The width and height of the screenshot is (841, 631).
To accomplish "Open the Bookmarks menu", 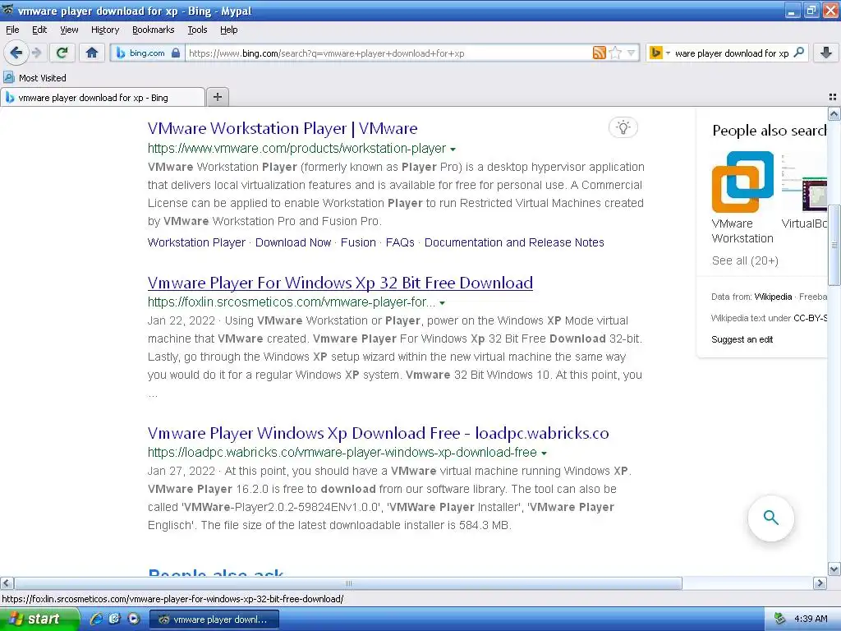I will (154, 30).
